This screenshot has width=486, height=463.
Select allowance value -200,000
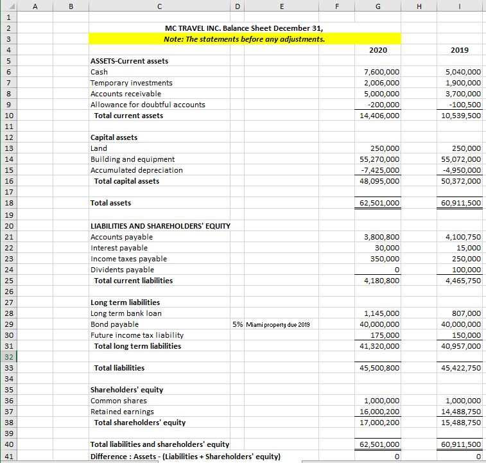[378, 105]
